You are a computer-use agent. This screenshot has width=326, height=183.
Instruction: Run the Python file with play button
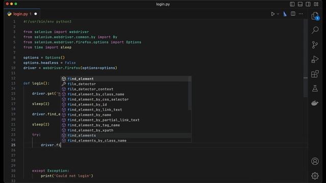tap(273, 14)
